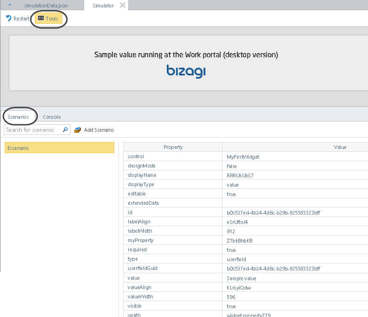Click the Sample value widget text
This screenshot has height=317, width=368.
coord(186,55)
